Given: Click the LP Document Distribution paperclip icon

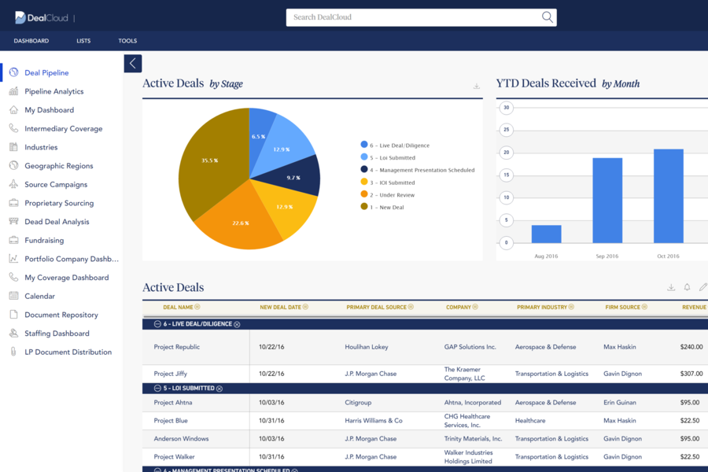Looking at the screenshot, I should tap(13, 352).
